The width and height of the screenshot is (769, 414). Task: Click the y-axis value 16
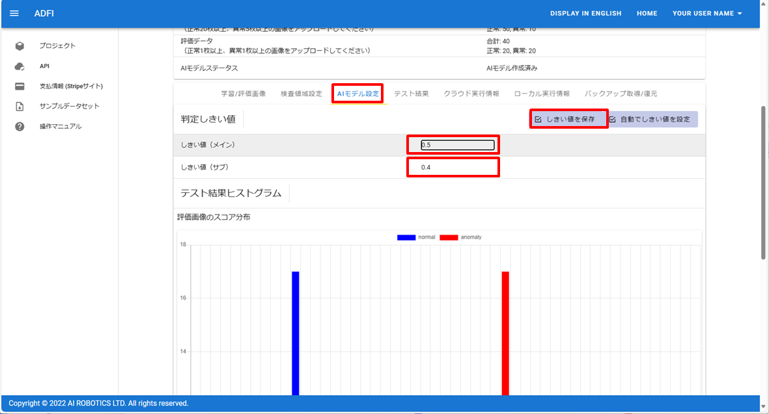tap(183, 298)
